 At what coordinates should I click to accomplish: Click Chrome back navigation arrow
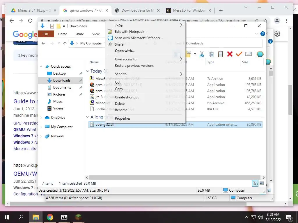[x=12, y=21]
